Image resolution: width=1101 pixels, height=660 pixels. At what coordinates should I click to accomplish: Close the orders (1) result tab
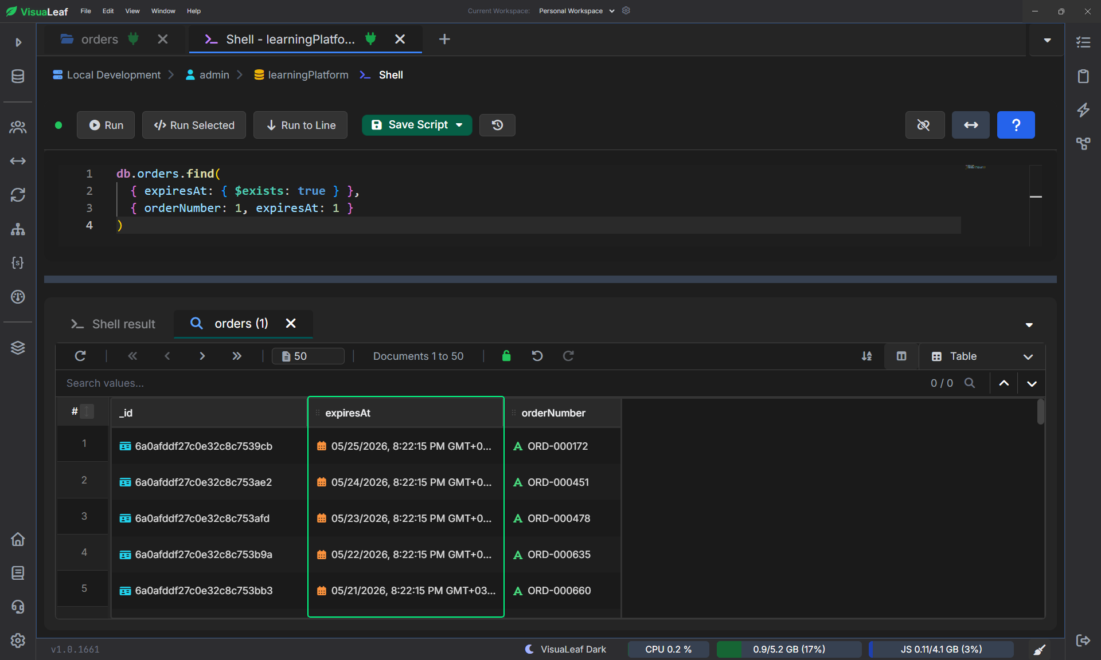tap(291, 324)
